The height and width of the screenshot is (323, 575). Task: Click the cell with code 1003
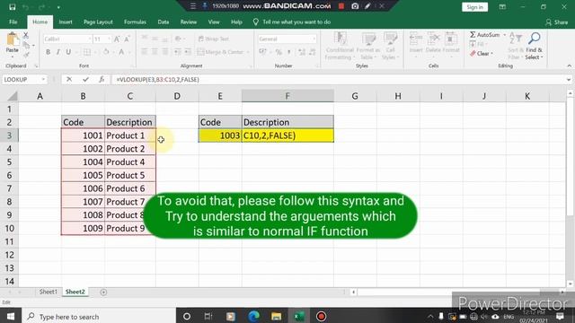coord(220,135)
